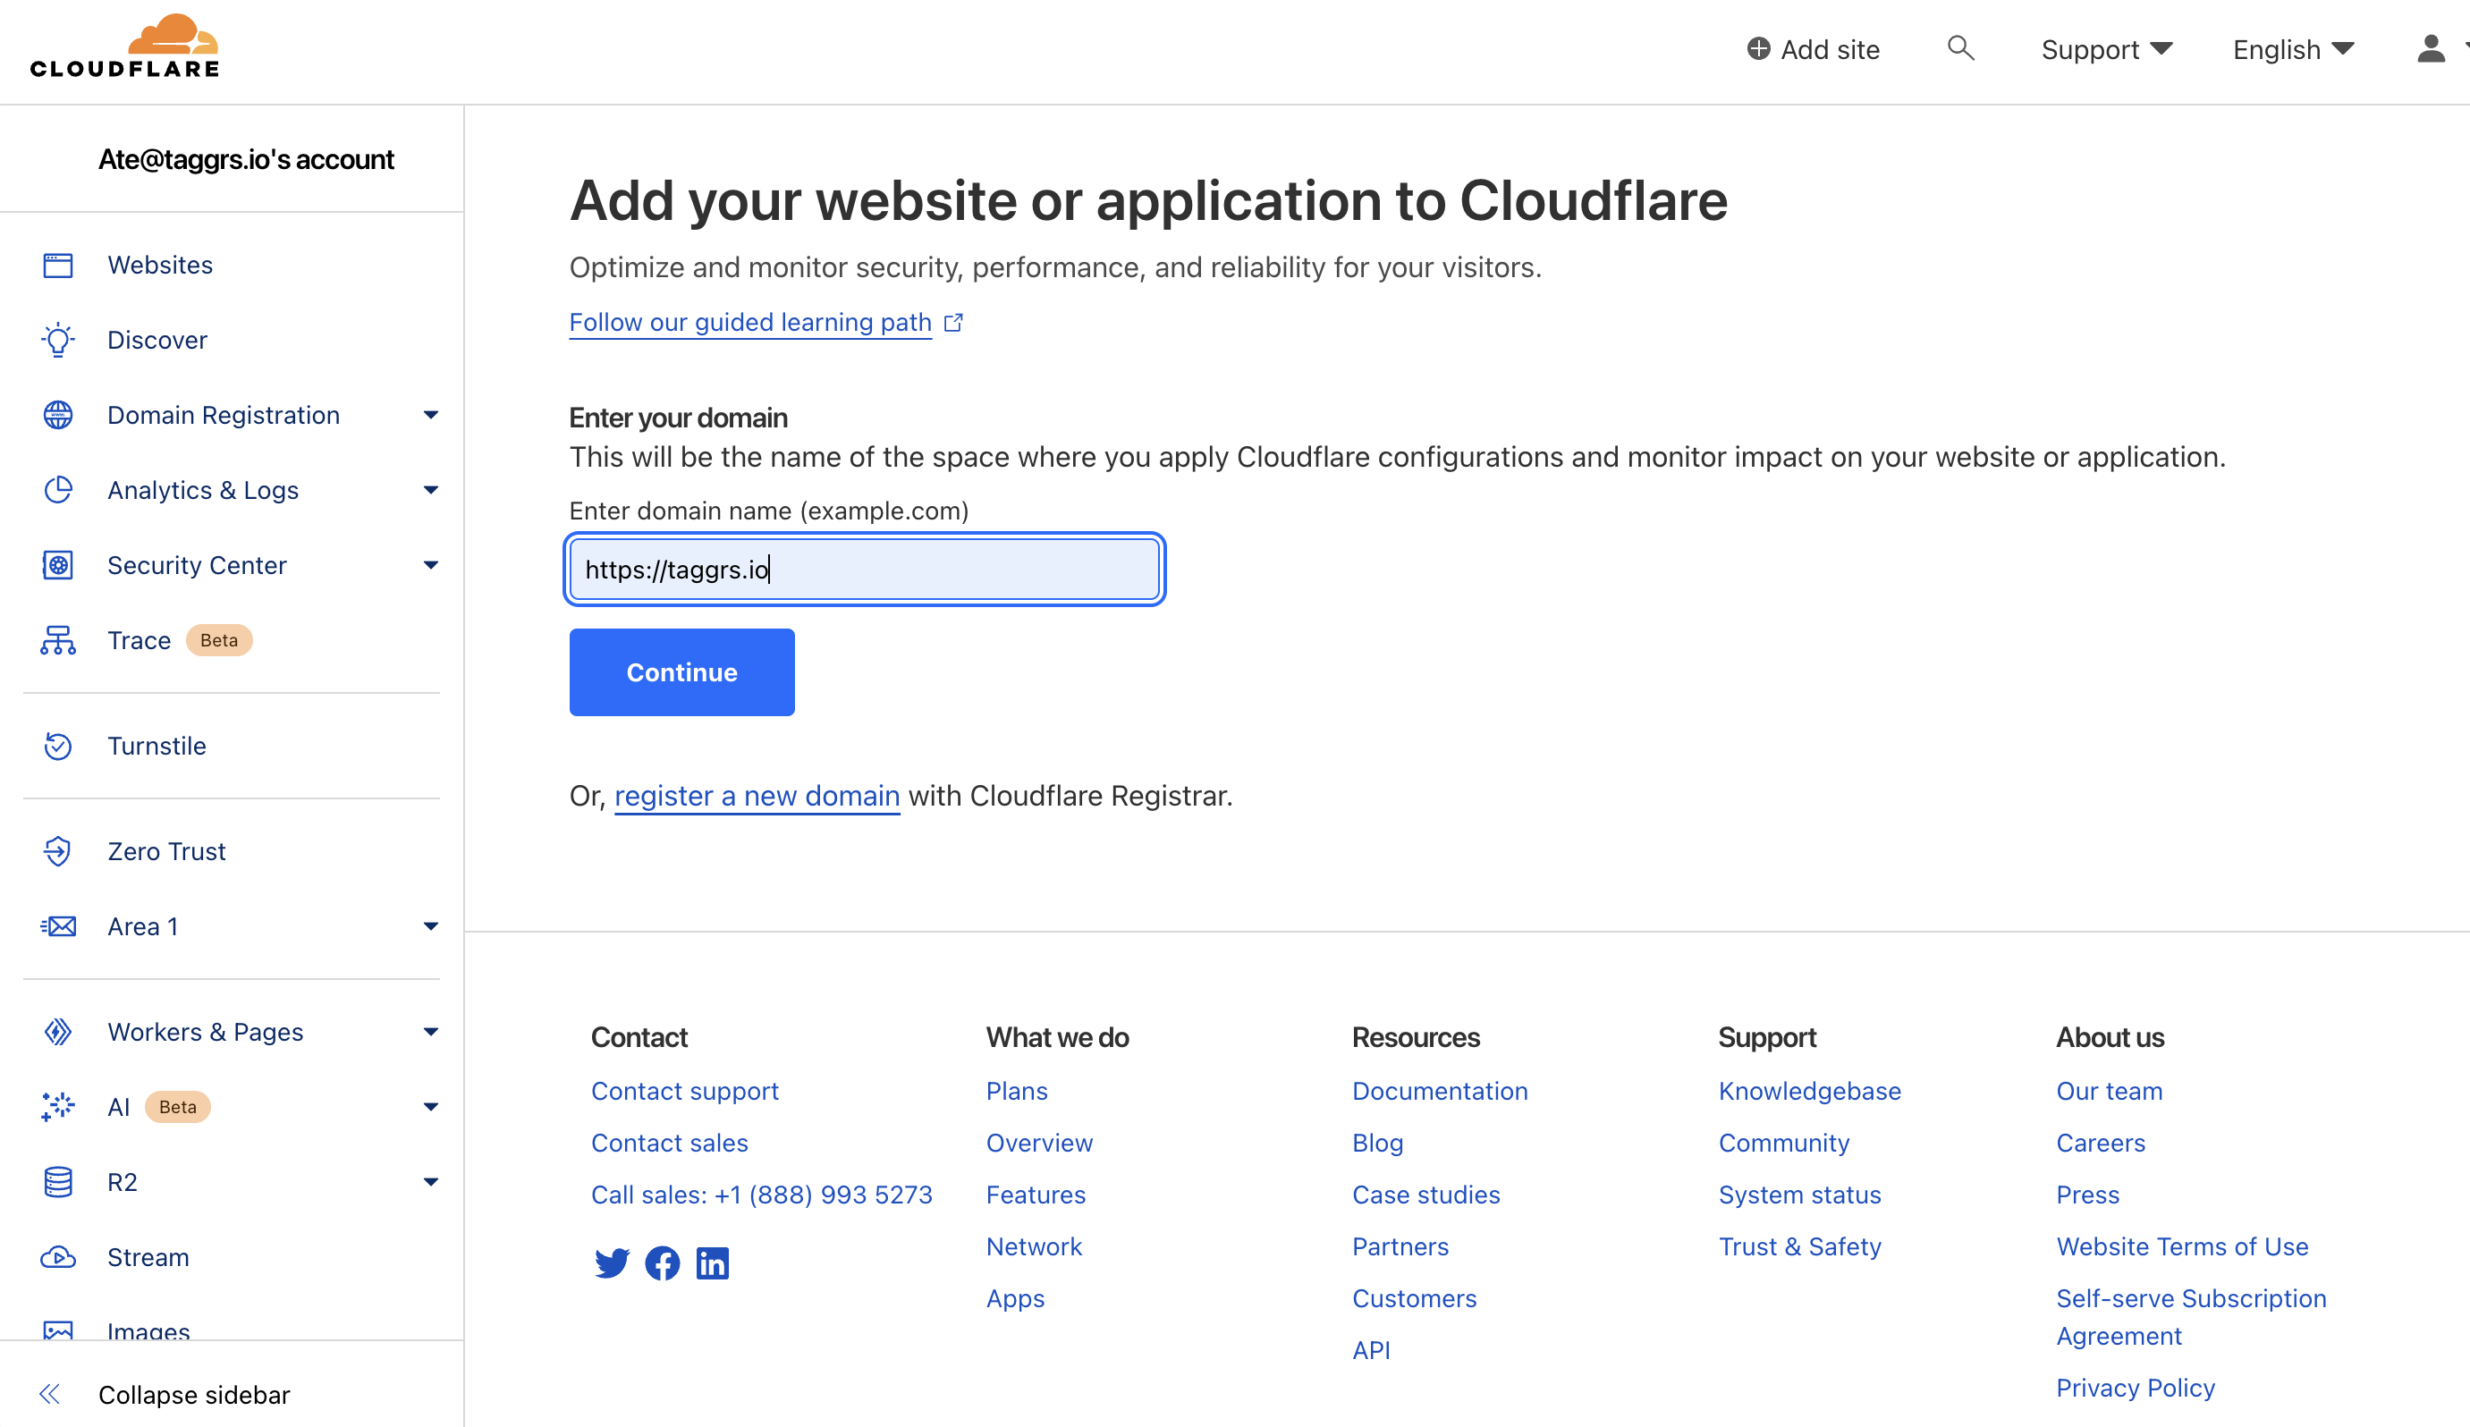Viewport: 2470px width, 1427px height.
Task: Click the Trace Beta section icon
Action: point(58,640)
